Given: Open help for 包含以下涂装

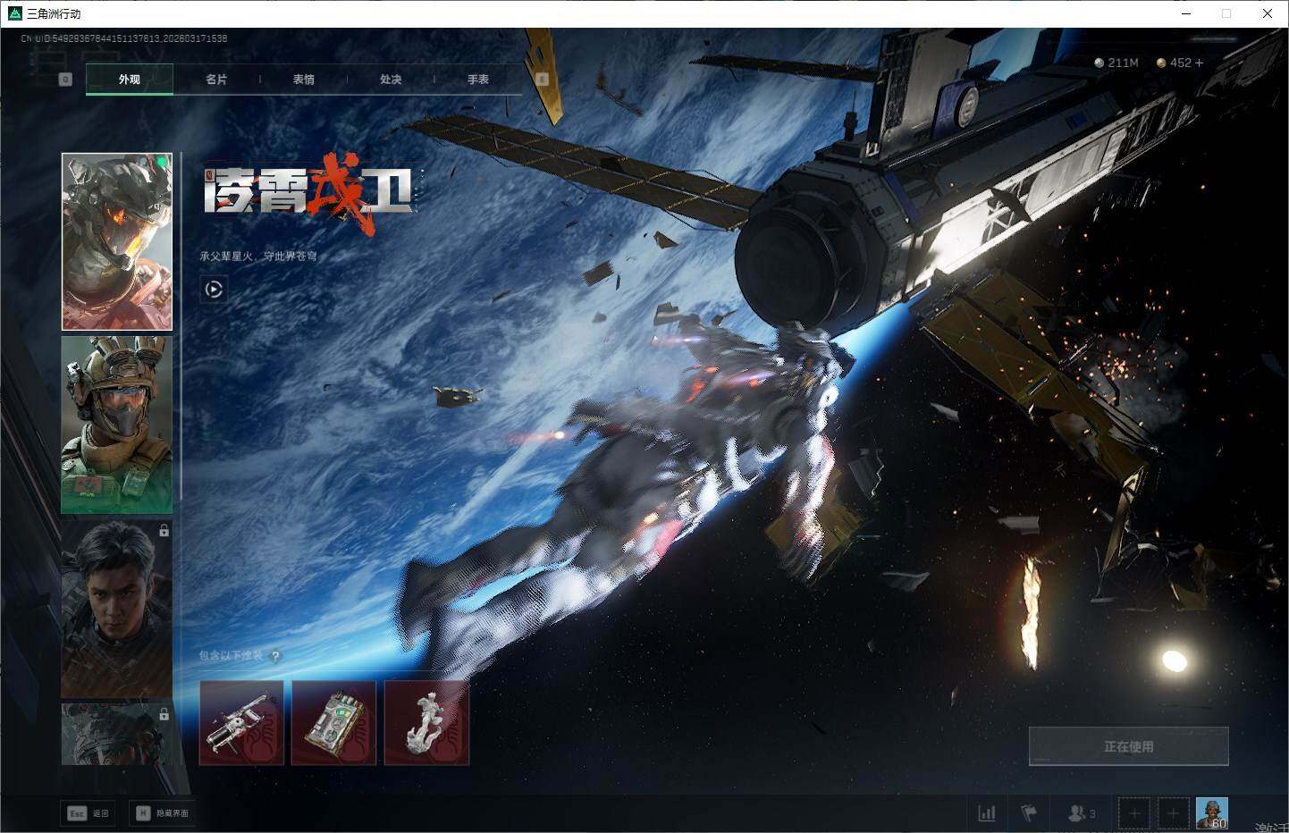Looking at the screenshot, I should point(275,656).
